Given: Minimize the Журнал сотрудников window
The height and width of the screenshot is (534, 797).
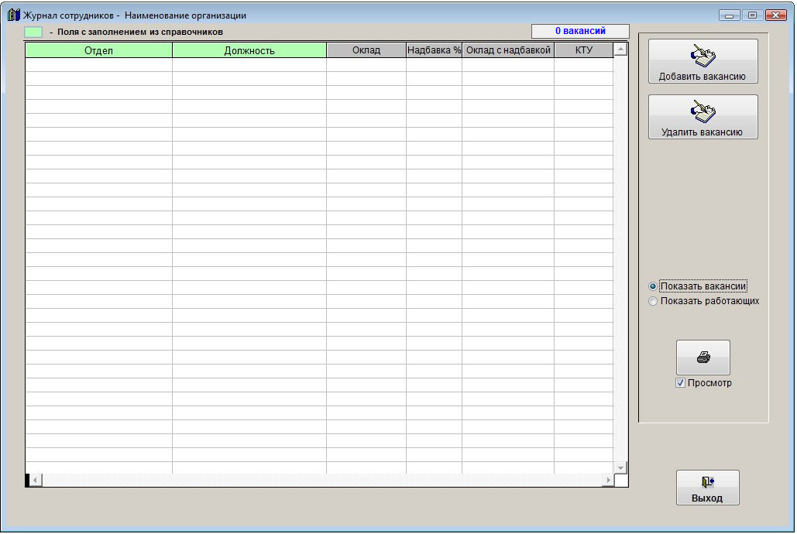Looking at the screenshot, I should click(729, 15).
